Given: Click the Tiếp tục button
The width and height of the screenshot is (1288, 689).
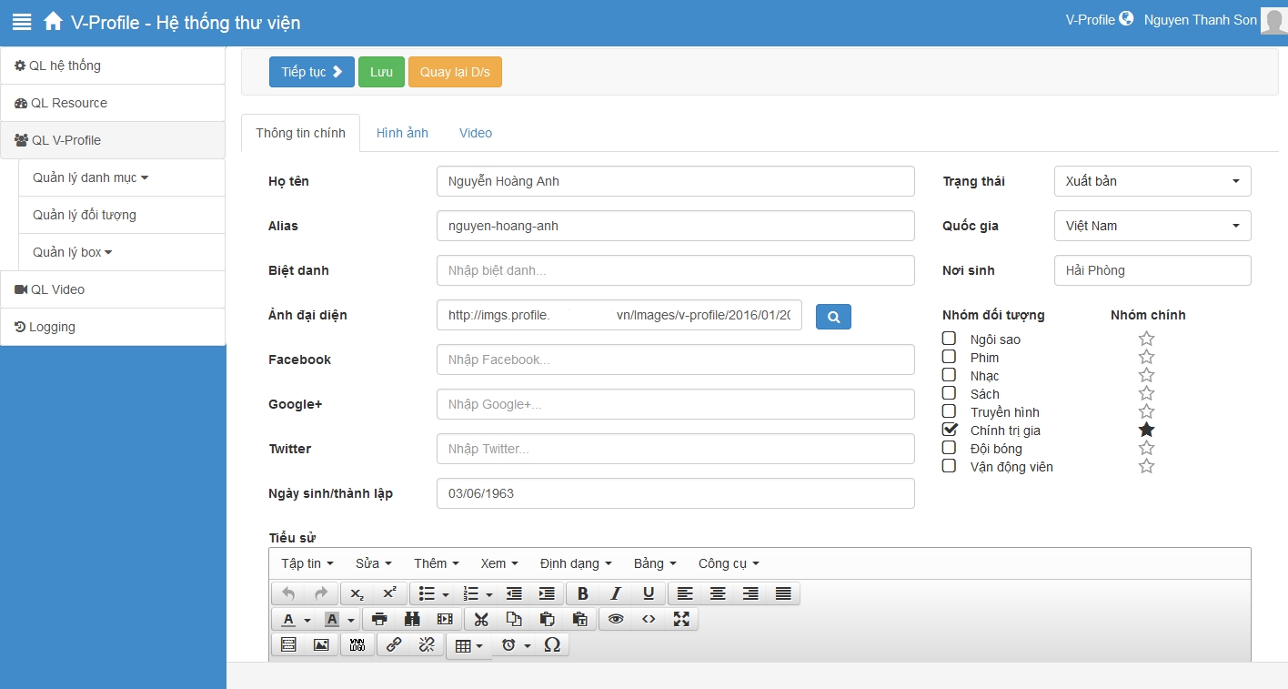Looking at the screenshot, I should 312,72.
